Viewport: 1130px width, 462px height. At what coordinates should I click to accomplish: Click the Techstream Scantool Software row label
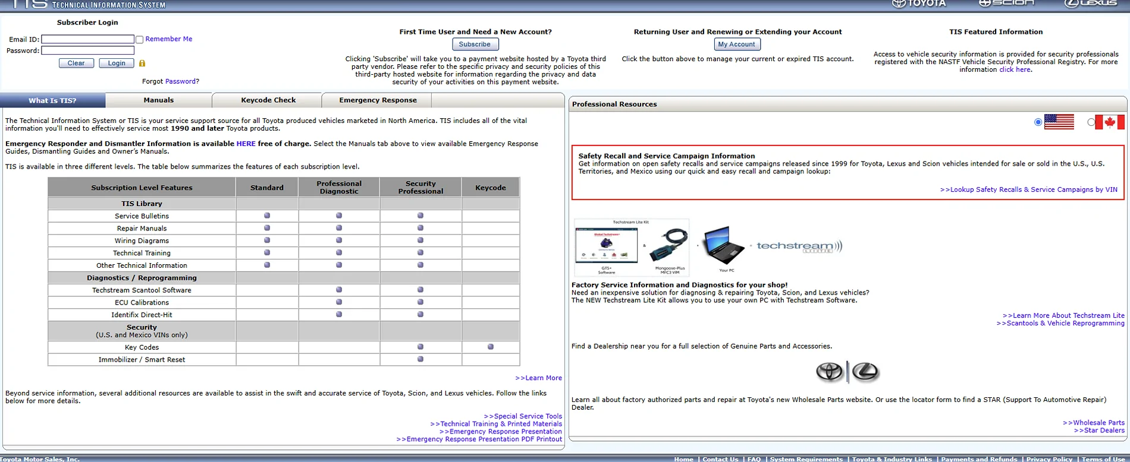[142, 290]
